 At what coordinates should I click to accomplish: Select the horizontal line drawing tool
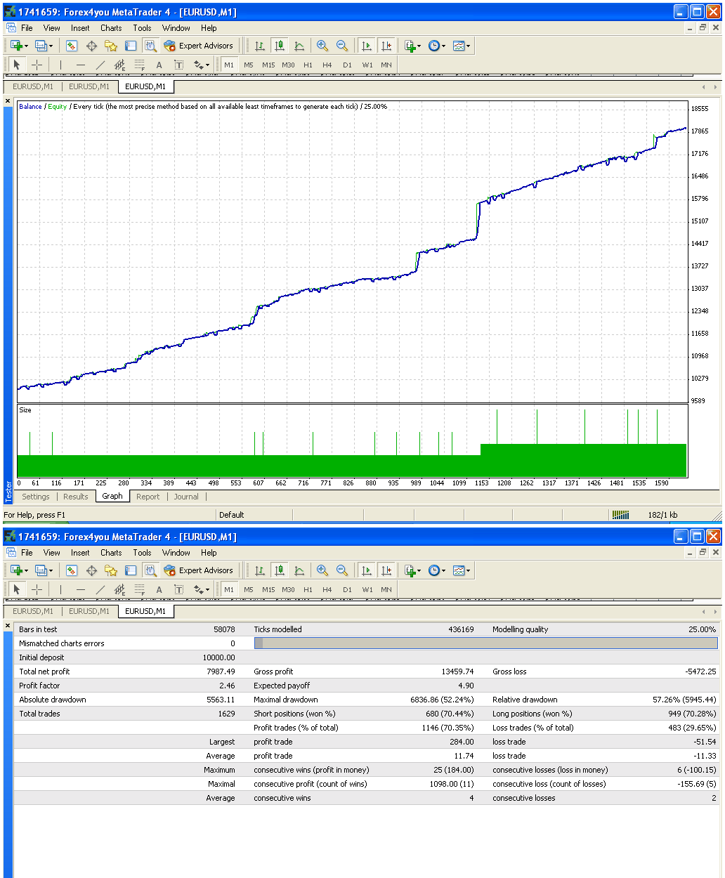tap(80, 64)
